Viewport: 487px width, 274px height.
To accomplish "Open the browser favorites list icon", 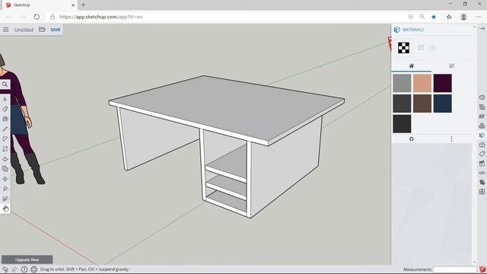I will (449, 17).
